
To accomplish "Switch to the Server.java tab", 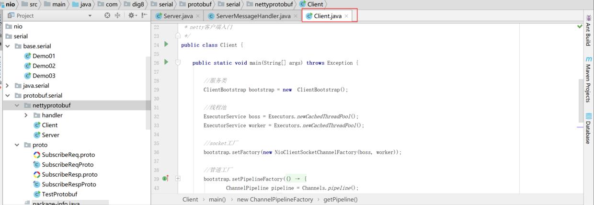I will click(178, 16).
